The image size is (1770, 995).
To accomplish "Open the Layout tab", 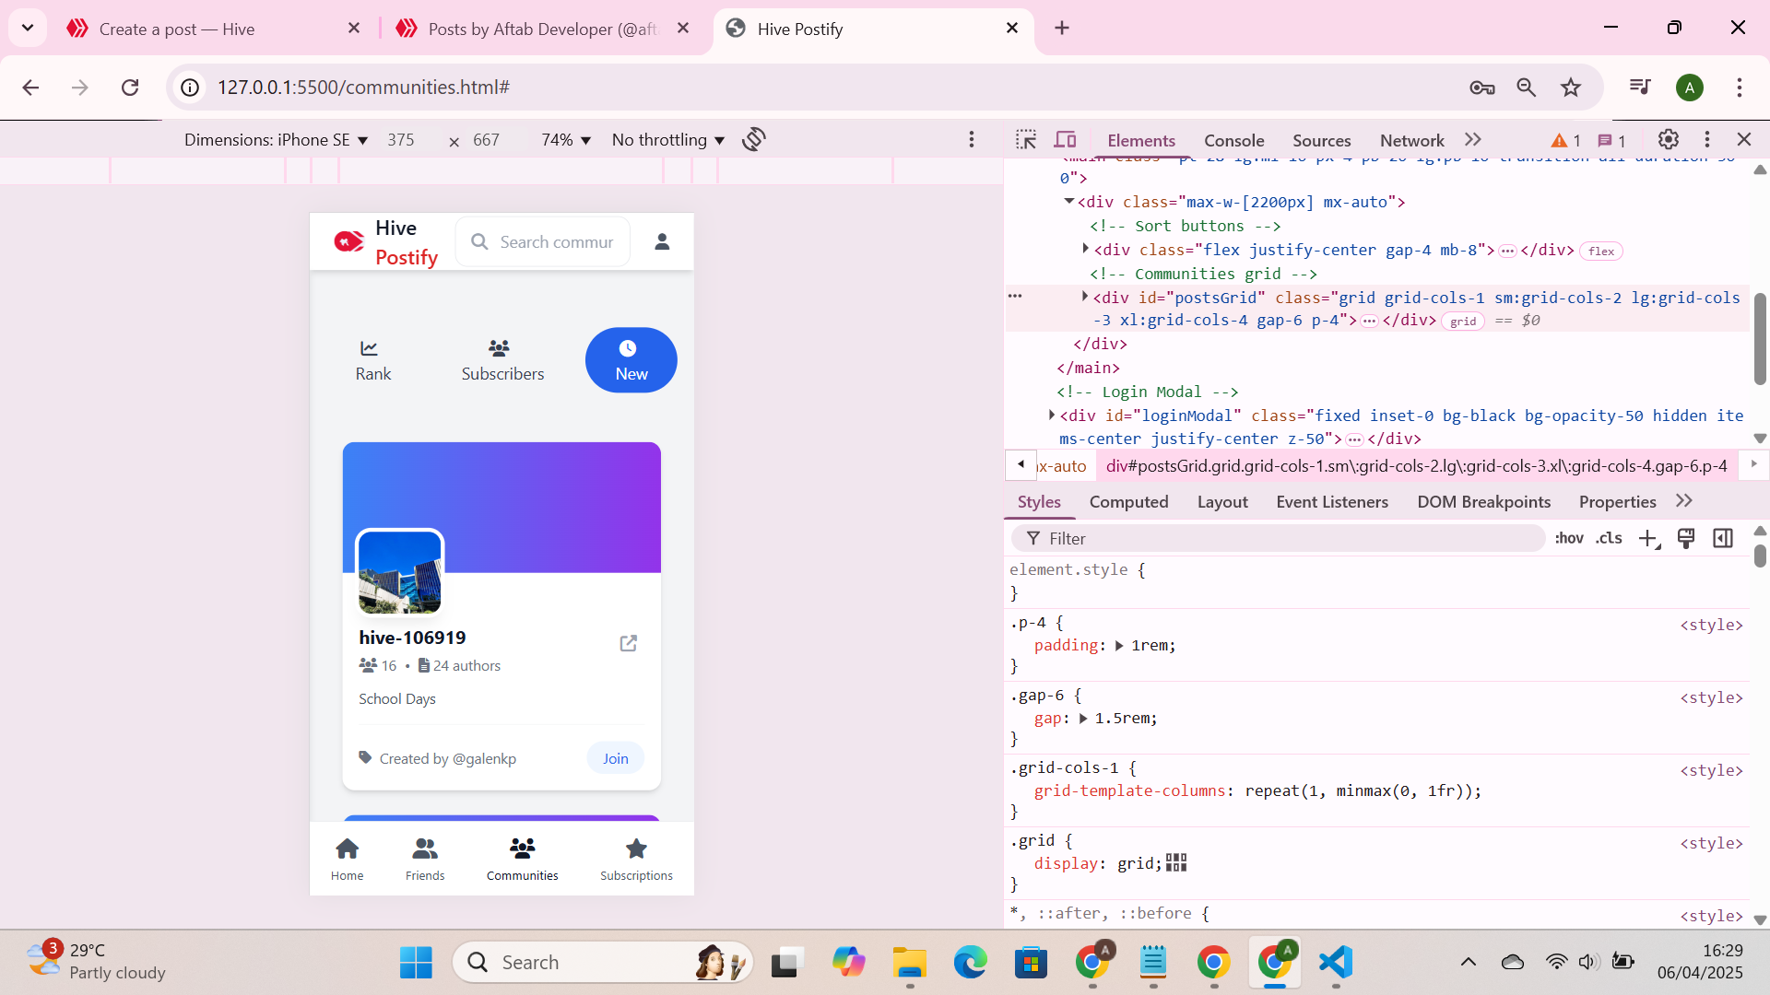I will click(x=1222, y=501).
